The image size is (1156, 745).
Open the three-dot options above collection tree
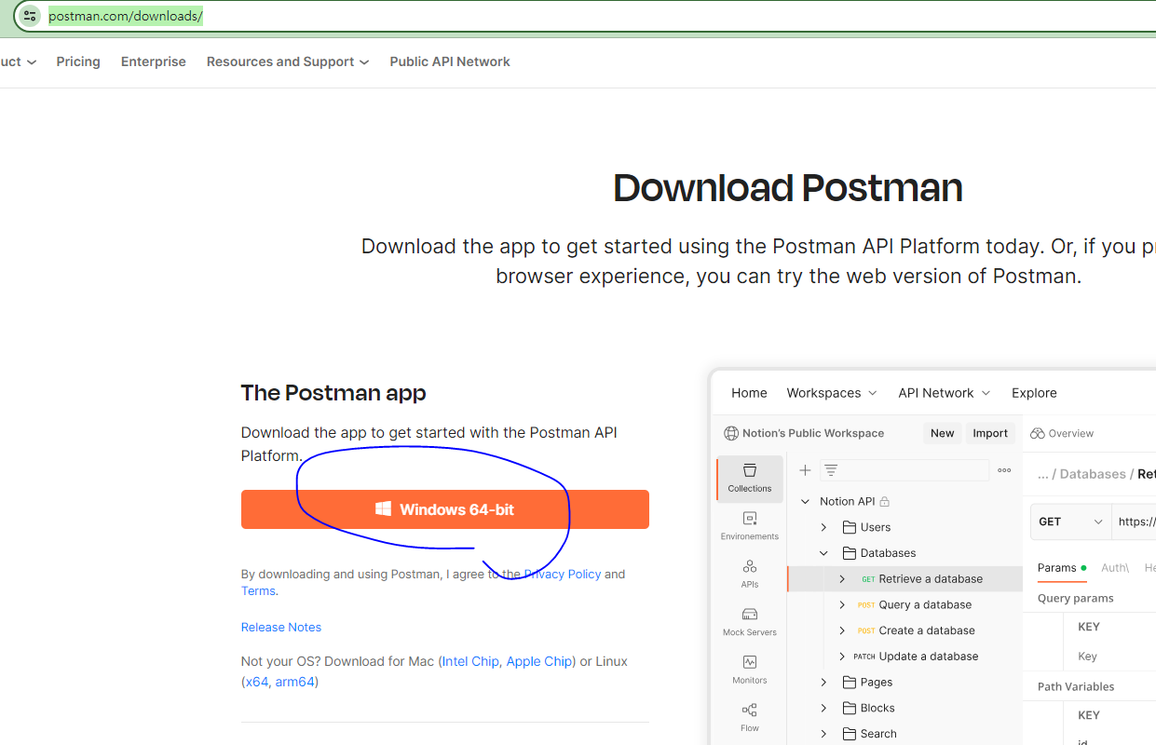click(1004, 470)
